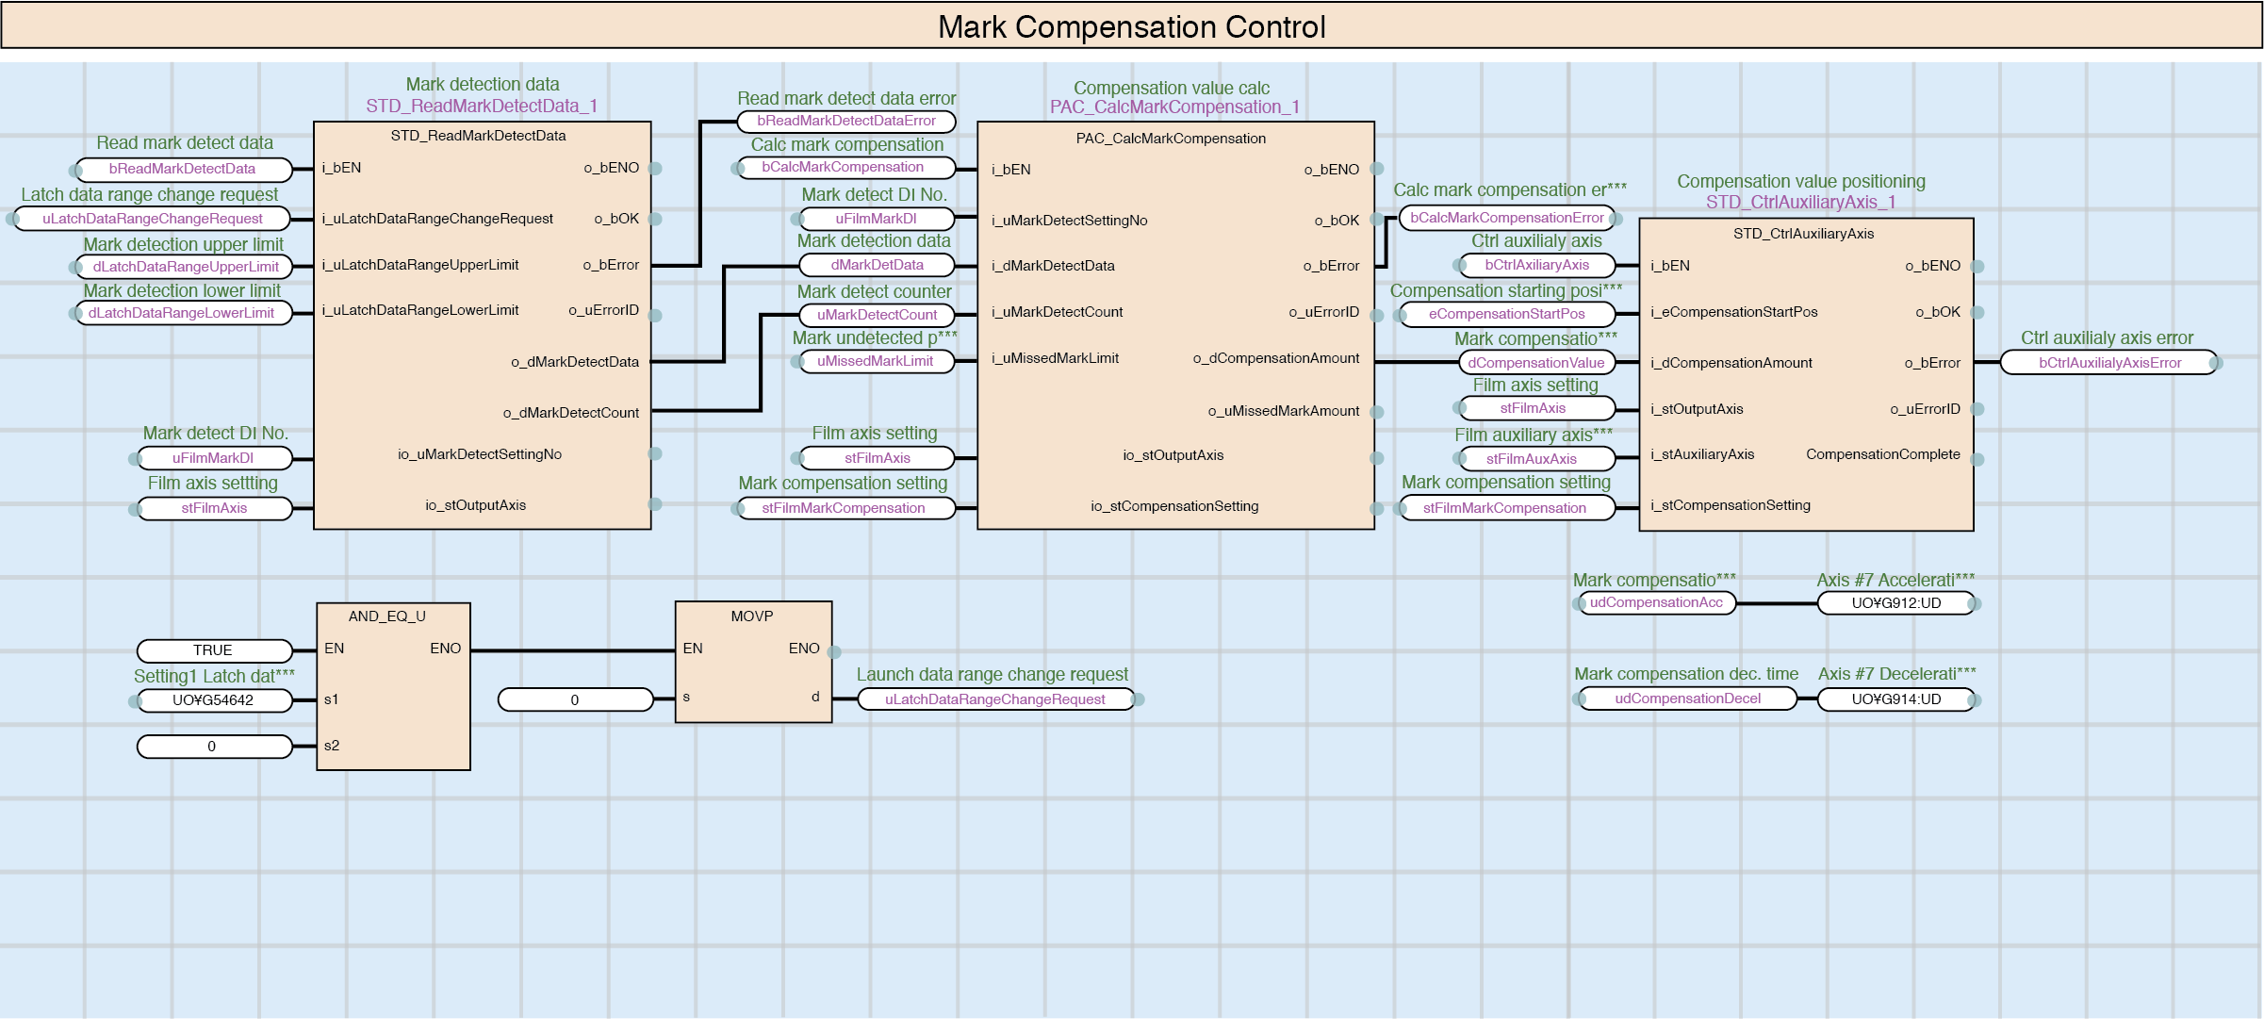Select the bCtrlAuxilialyAxisError output variable
Screen dimensions: 2264x1019
click(2110, 363)
